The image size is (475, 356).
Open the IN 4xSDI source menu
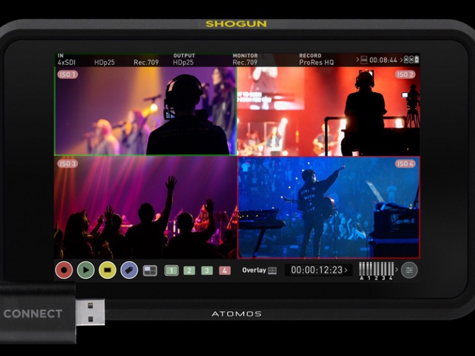67,59
